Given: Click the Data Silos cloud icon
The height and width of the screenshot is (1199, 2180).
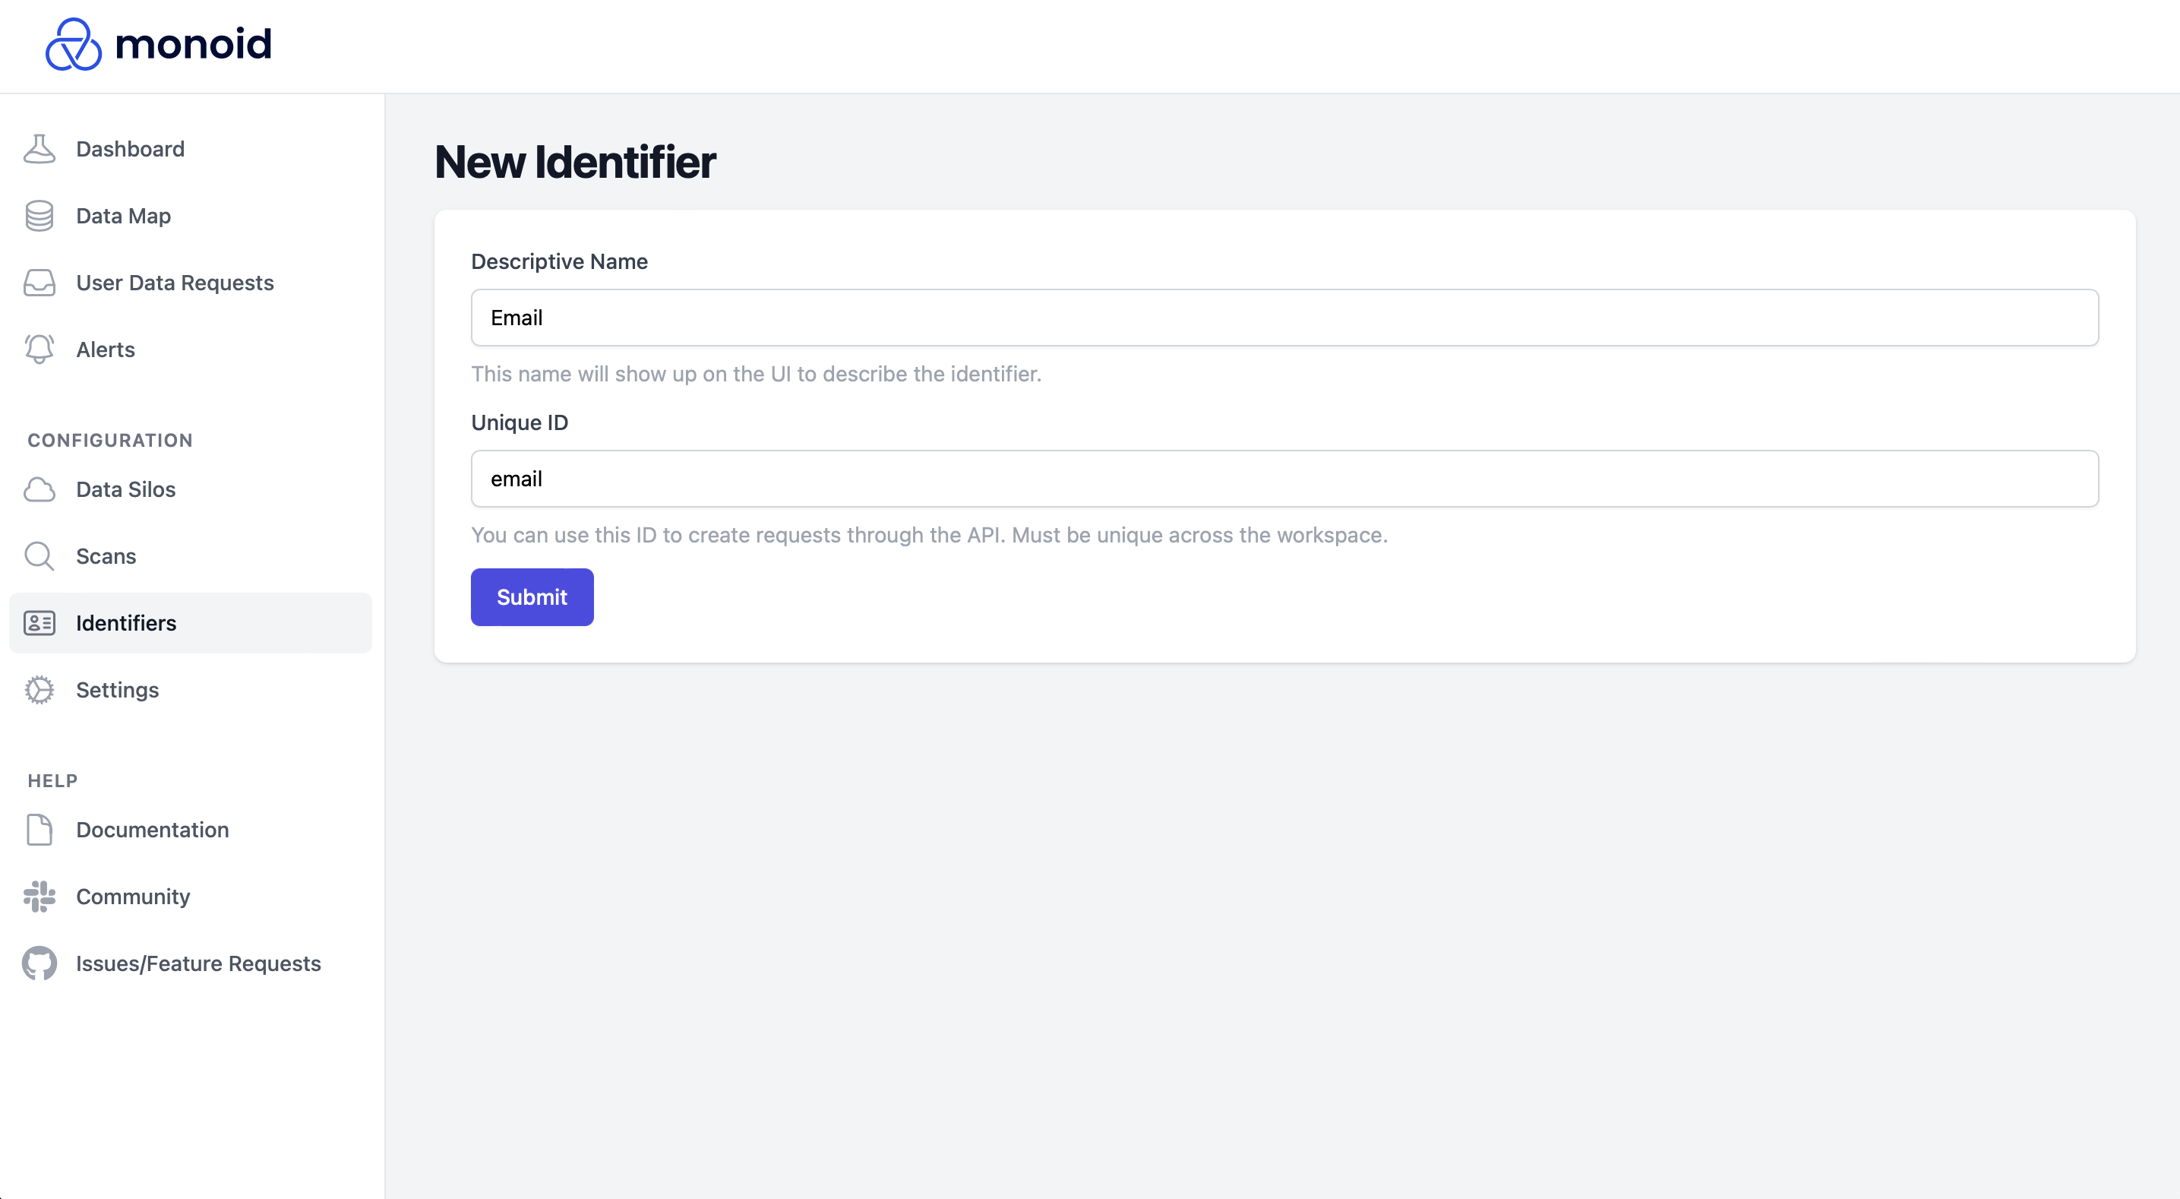Looking at the screenshot, I should 39,489.
